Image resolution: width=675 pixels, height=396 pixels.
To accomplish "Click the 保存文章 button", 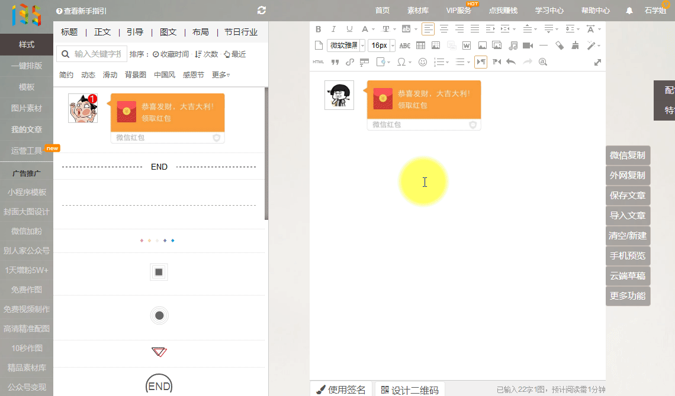I will [x=628, y=196].
